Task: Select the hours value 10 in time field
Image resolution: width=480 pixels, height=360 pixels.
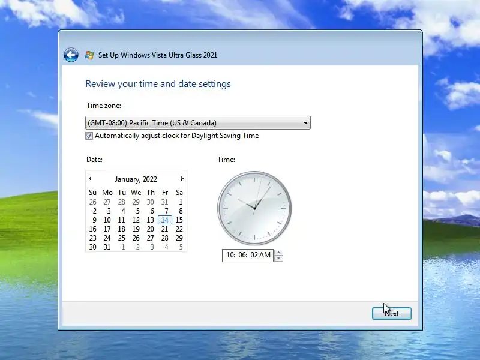Action: pos(230,255)
